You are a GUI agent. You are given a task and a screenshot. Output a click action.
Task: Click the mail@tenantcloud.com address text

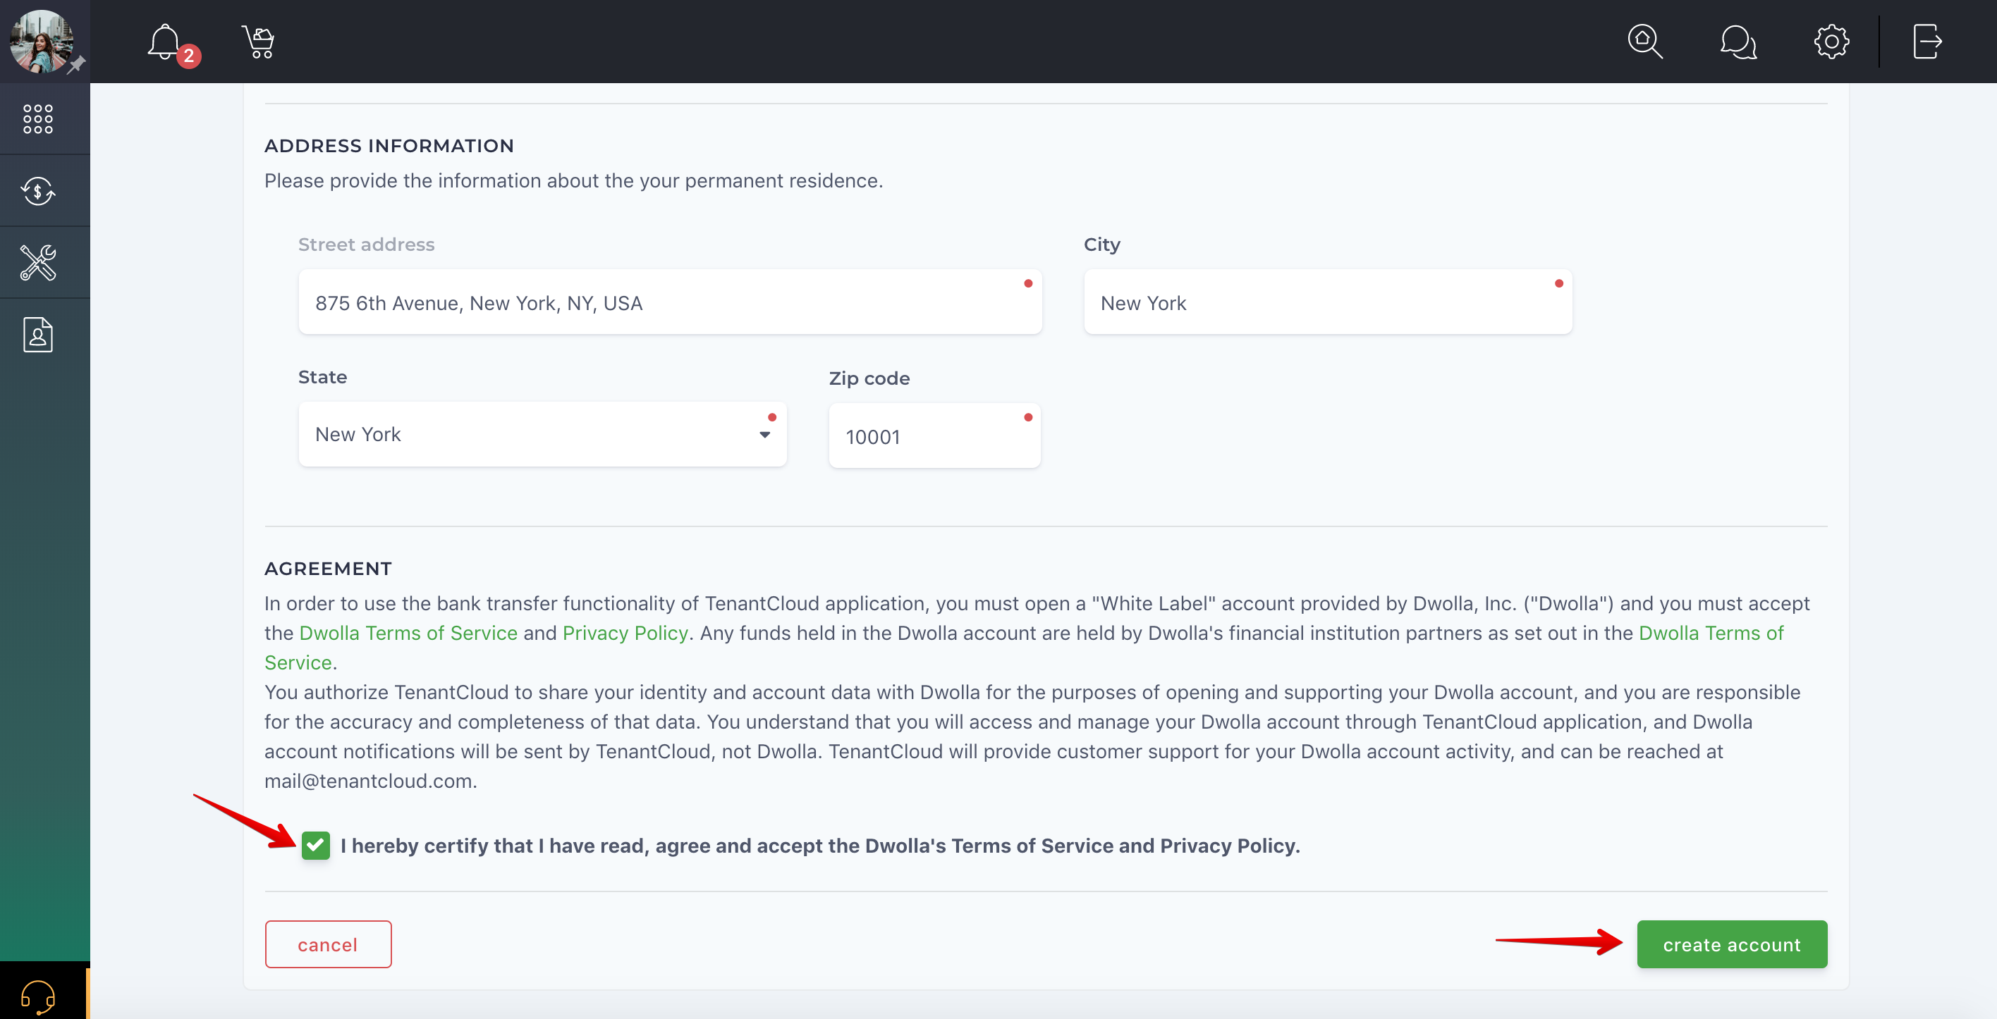368,780
